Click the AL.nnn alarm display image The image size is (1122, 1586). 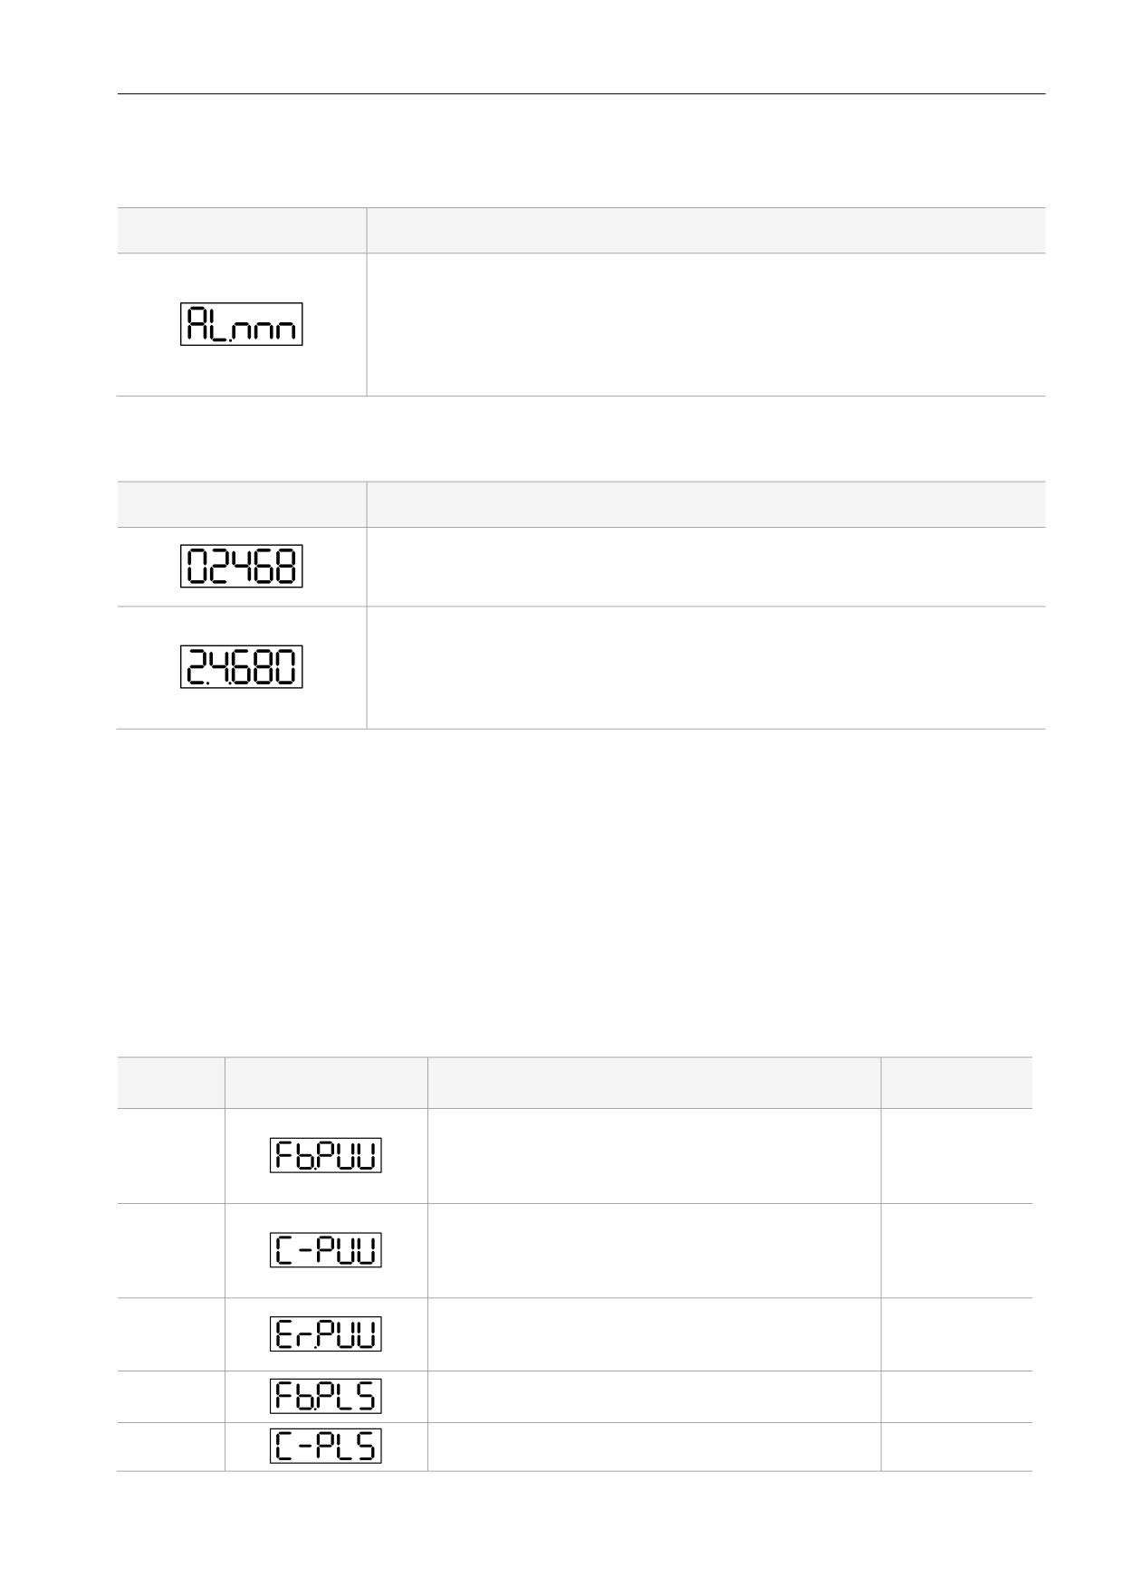point(241,324)
